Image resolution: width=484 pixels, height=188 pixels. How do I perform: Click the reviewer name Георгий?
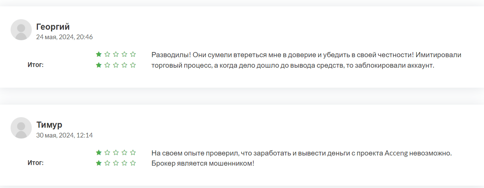(x=53, y=27)
